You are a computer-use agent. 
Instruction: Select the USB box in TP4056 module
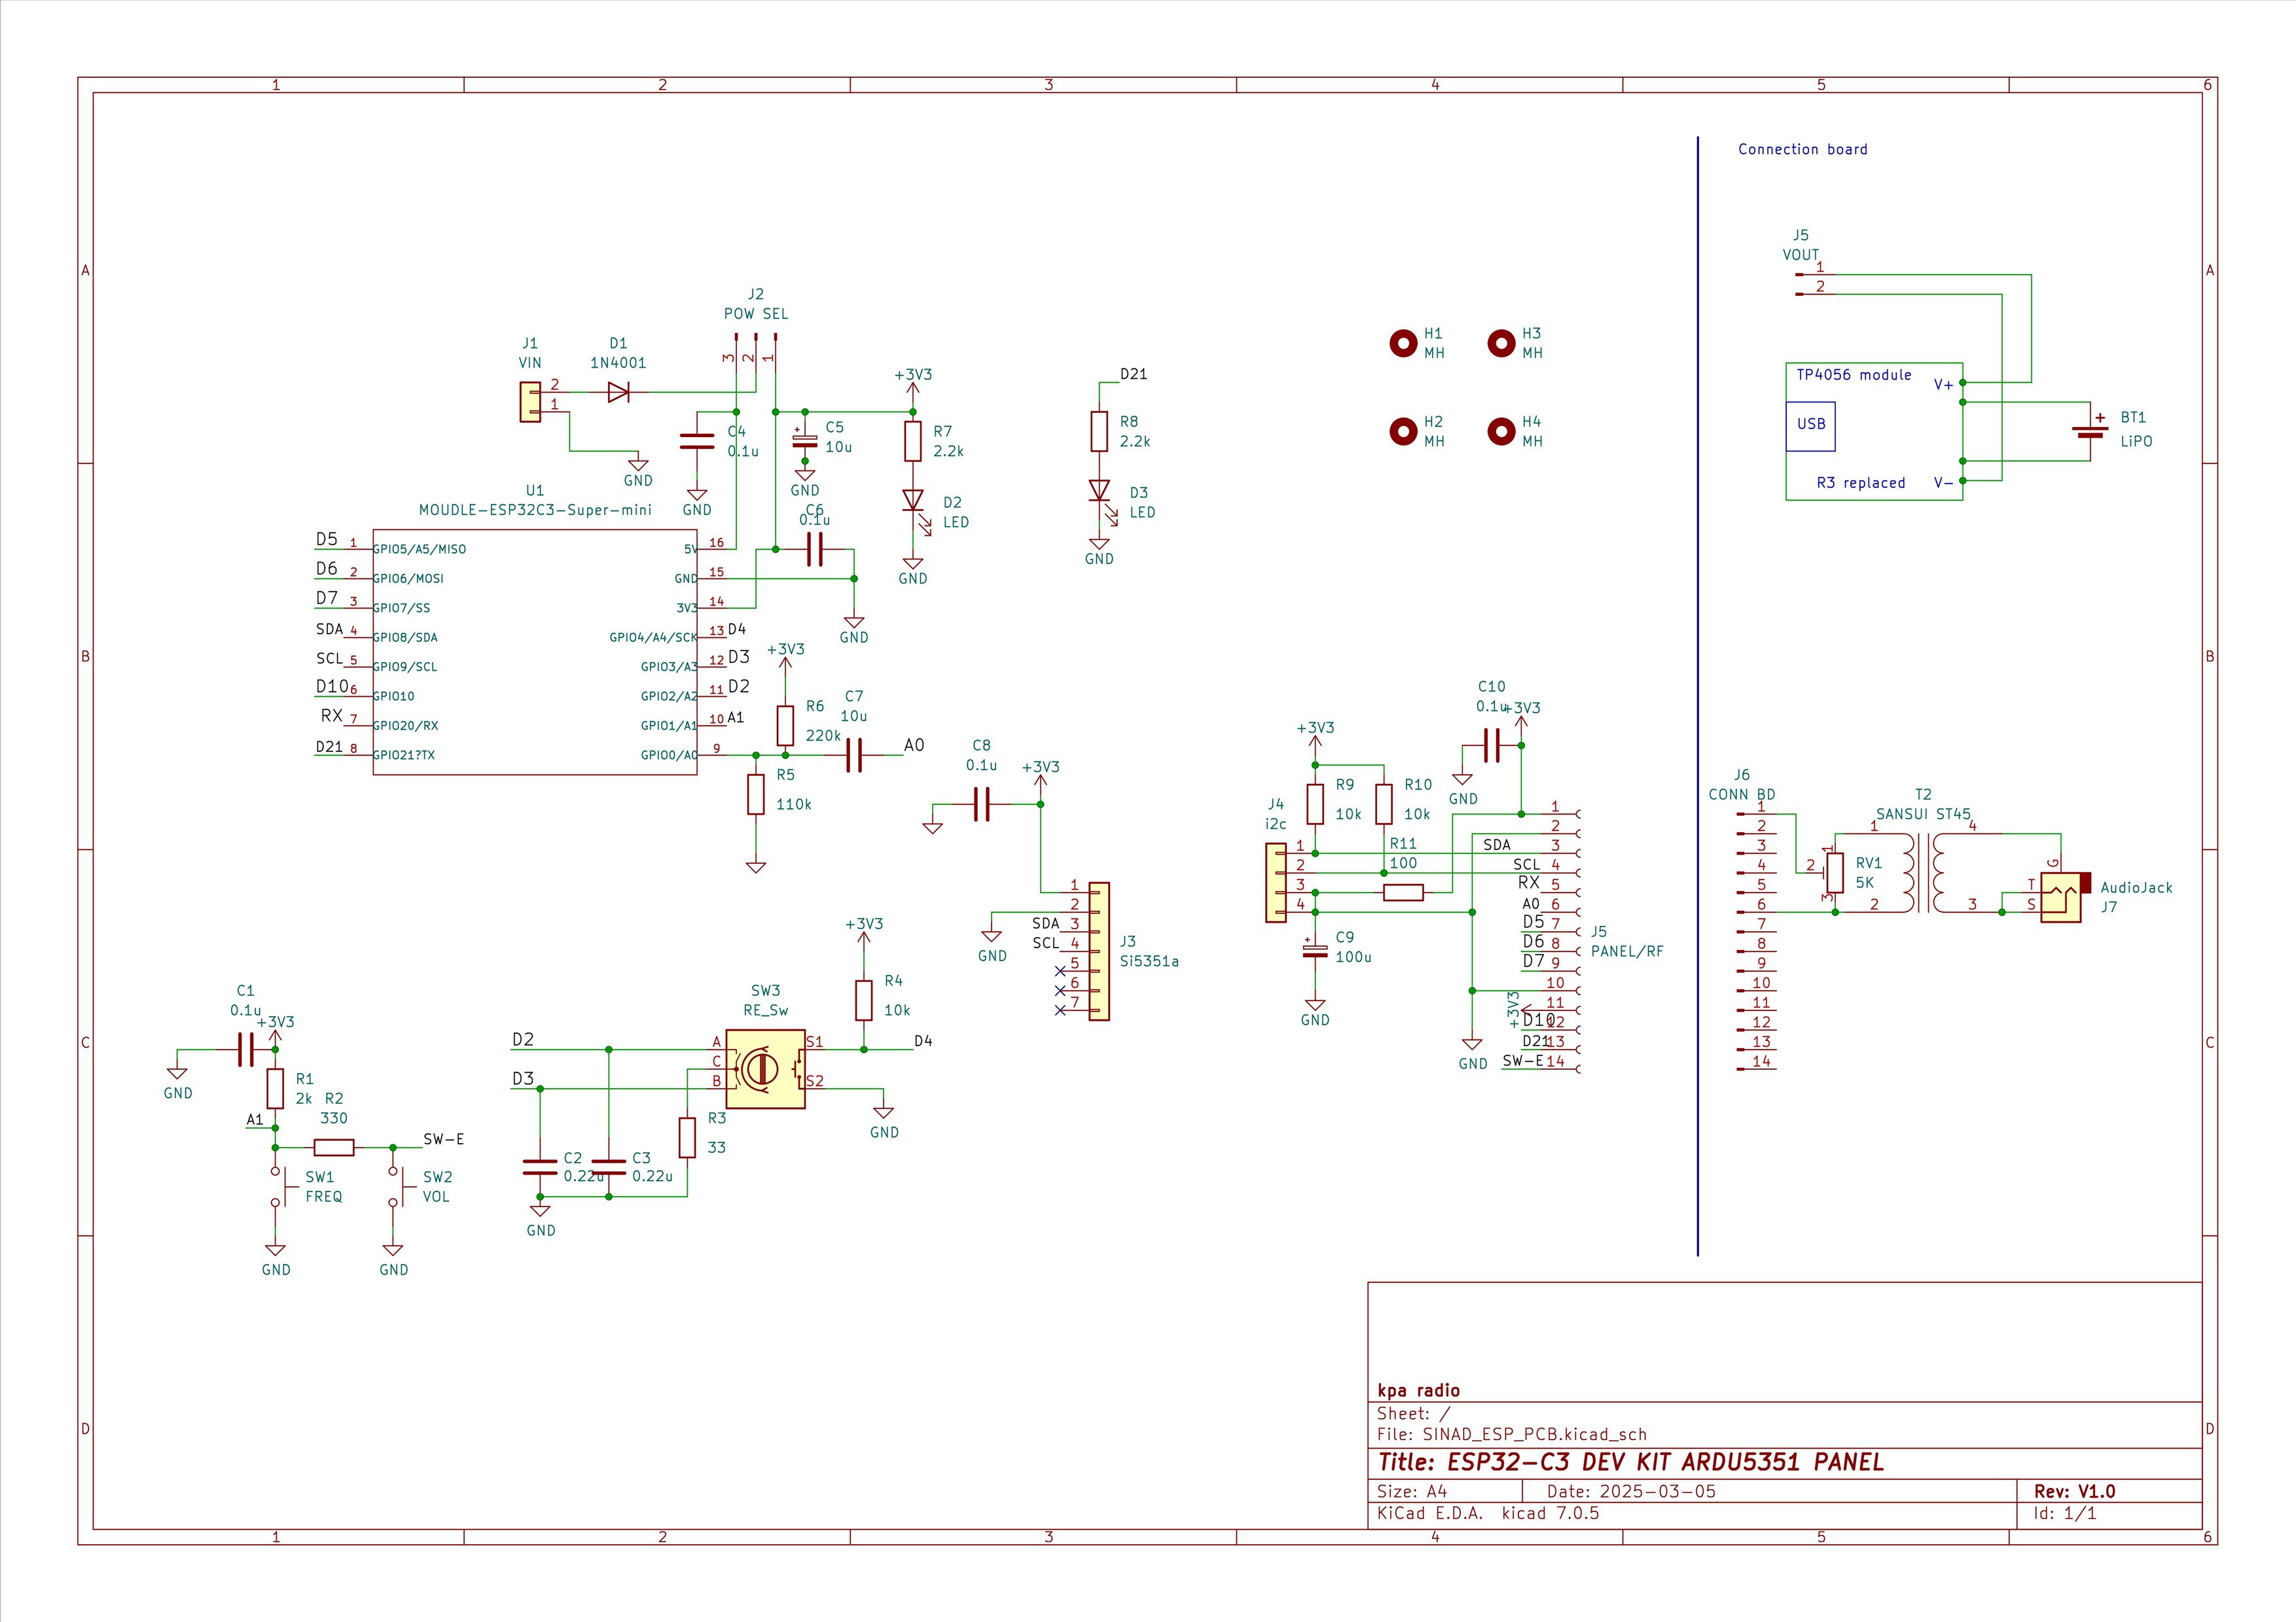click(1811, 427)
